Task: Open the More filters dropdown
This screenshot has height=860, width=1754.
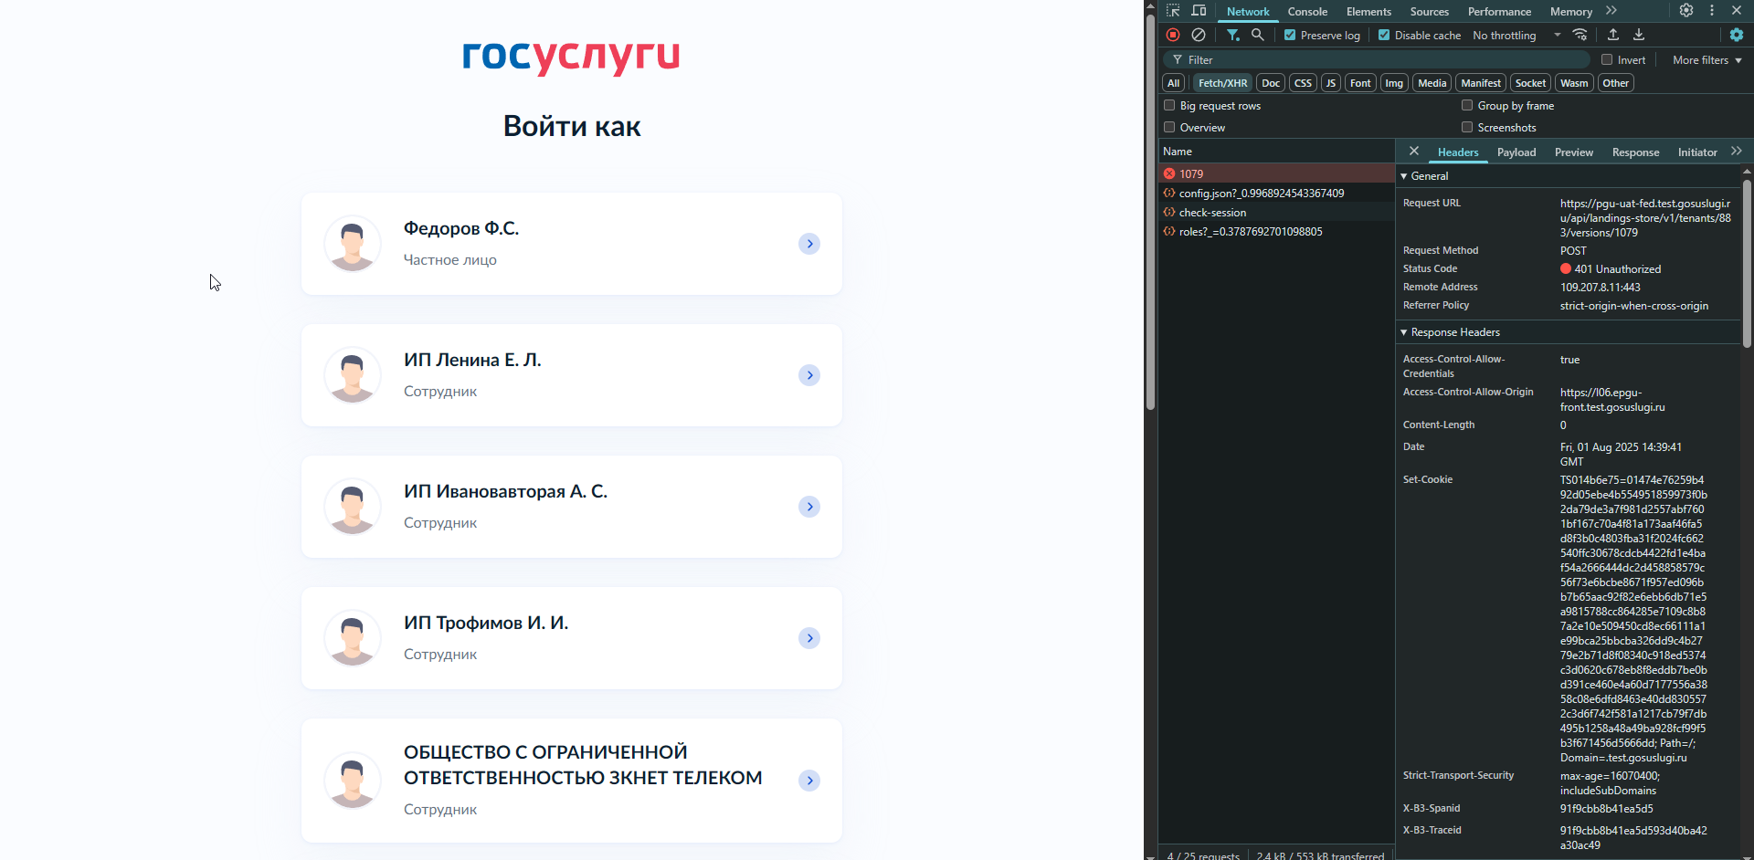Action: pos(1706,60)
